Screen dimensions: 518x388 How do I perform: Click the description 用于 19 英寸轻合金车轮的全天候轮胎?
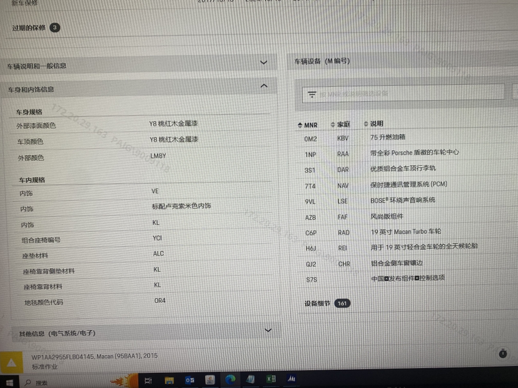tap(424, 247)
